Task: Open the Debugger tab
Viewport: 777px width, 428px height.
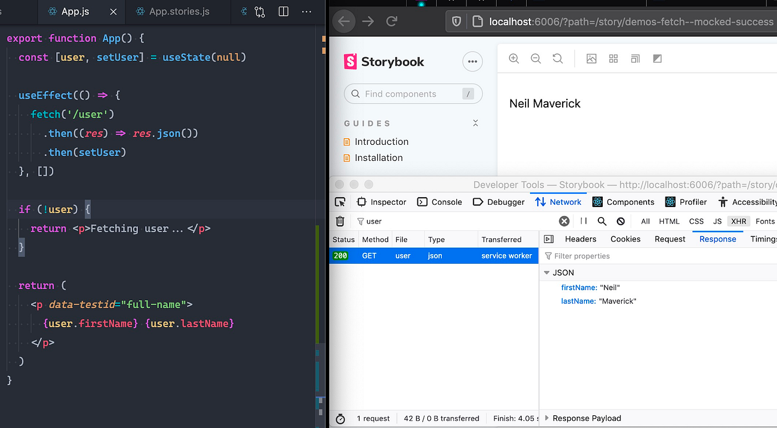Action: click(x=498, y=202)
